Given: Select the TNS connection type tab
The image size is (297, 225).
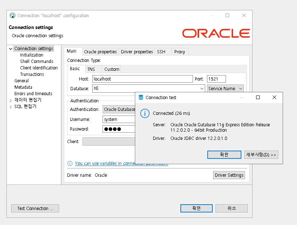Looking at the screenshot, I should [x=94, y=69].
